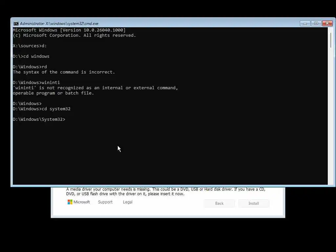Click the '(c) Microsoft Corporation. All rights reserved.' line
The height and width of the screenshot is (252, 336).
point(74,35)
